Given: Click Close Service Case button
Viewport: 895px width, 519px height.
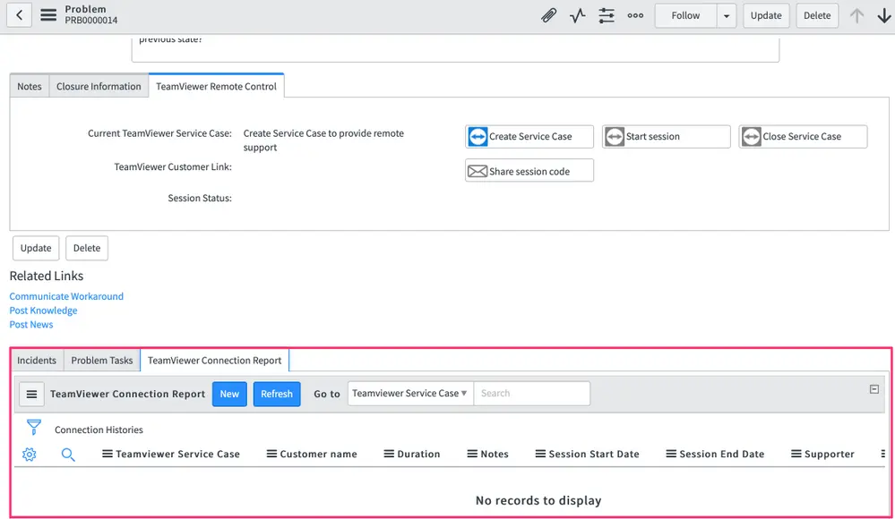Looking at the screenshot, I should 803,136.
